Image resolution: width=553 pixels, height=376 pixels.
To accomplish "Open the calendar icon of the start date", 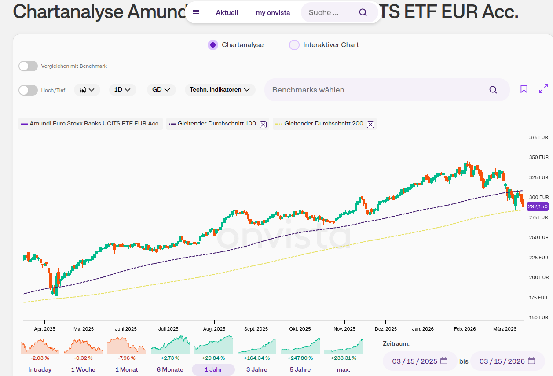I will pyautogui.click(x=444, y=361).
